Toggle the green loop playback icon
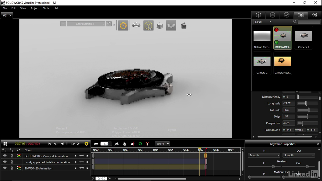 (140, 144)
